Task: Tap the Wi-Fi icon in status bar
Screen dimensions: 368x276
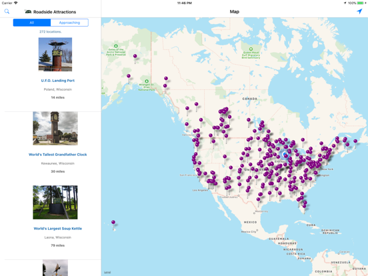Action: 16,3
